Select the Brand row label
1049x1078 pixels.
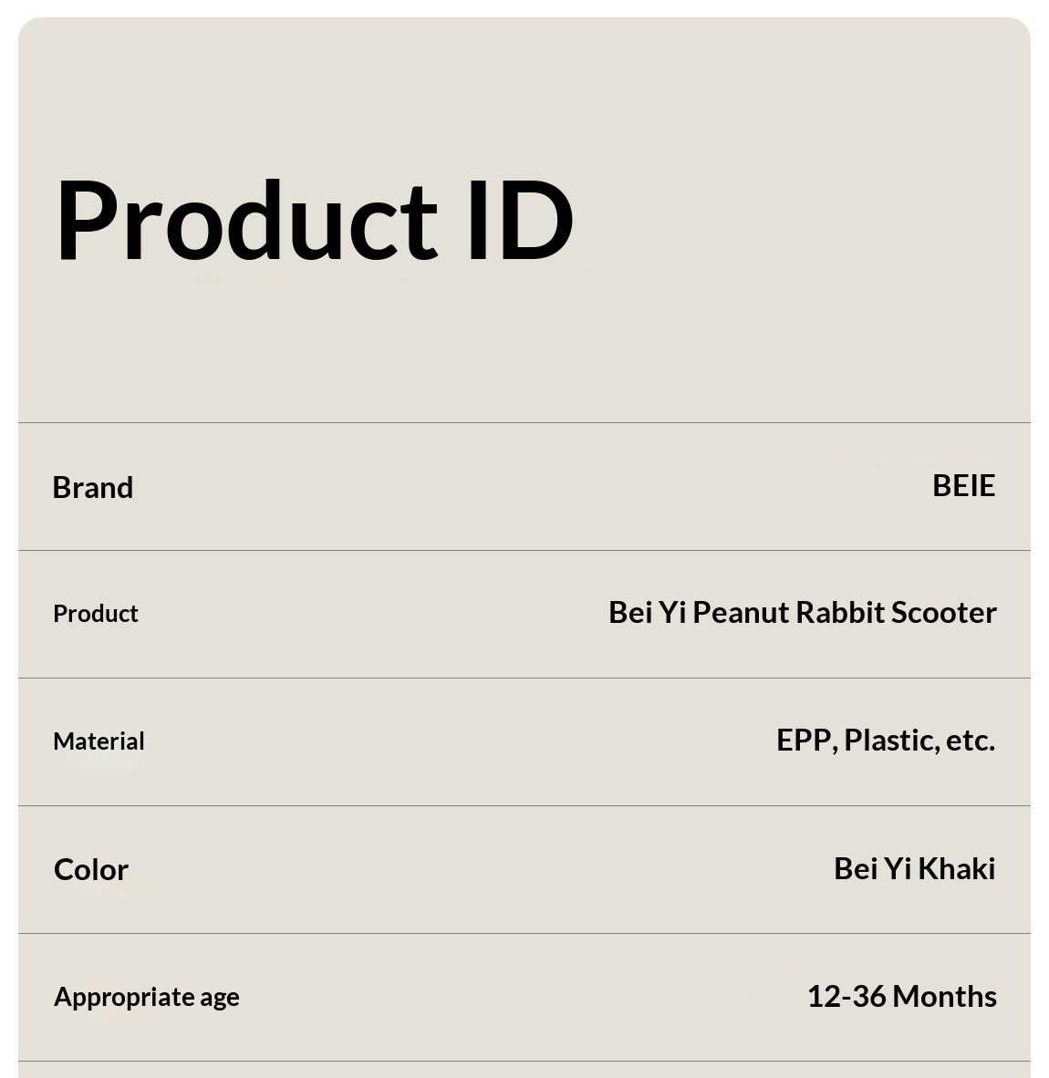click(93, 487)
